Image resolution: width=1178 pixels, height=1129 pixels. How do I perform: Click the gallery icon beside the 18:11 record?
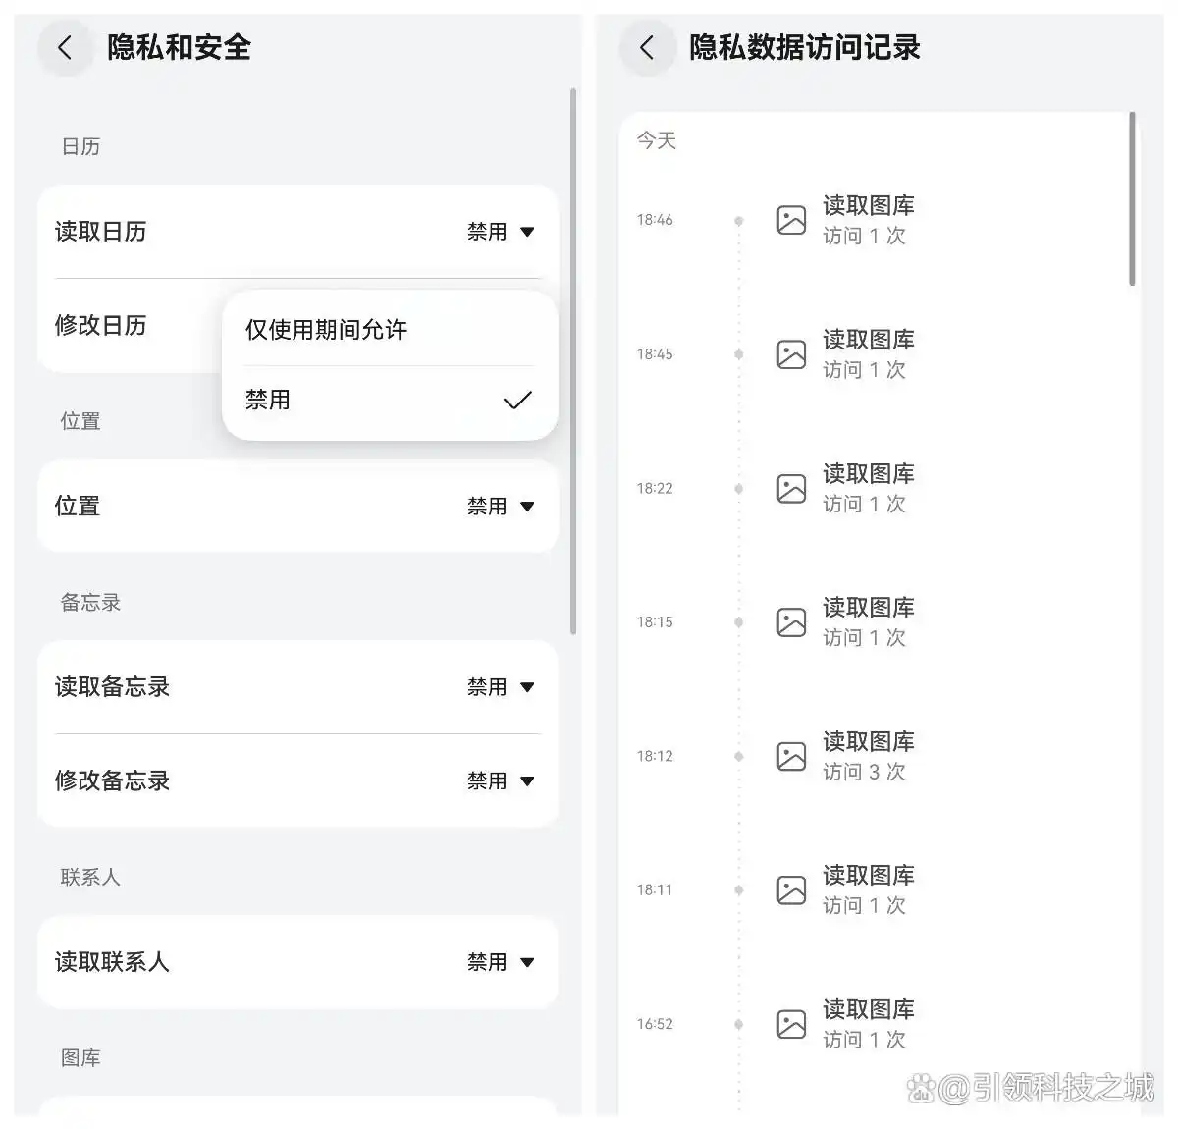click(791, 889)
